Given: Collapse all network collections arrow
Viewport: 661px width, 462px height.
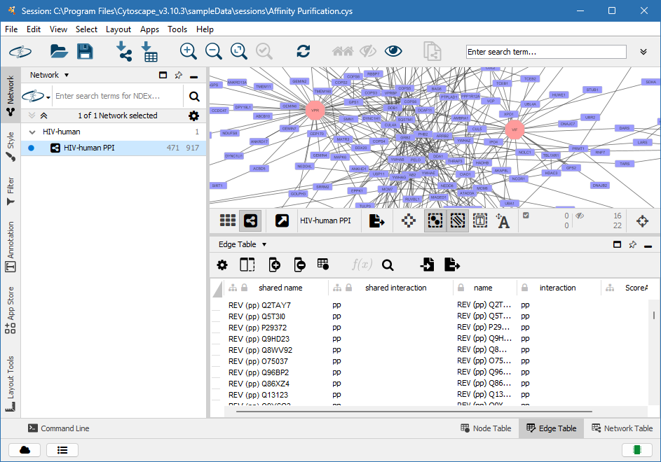Looking at the screenshot, I should click(x=44, y=115).
